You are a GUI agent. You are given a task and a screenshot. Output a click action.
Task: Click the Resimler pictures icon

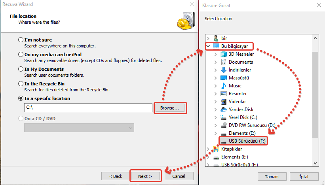(223, 94)
